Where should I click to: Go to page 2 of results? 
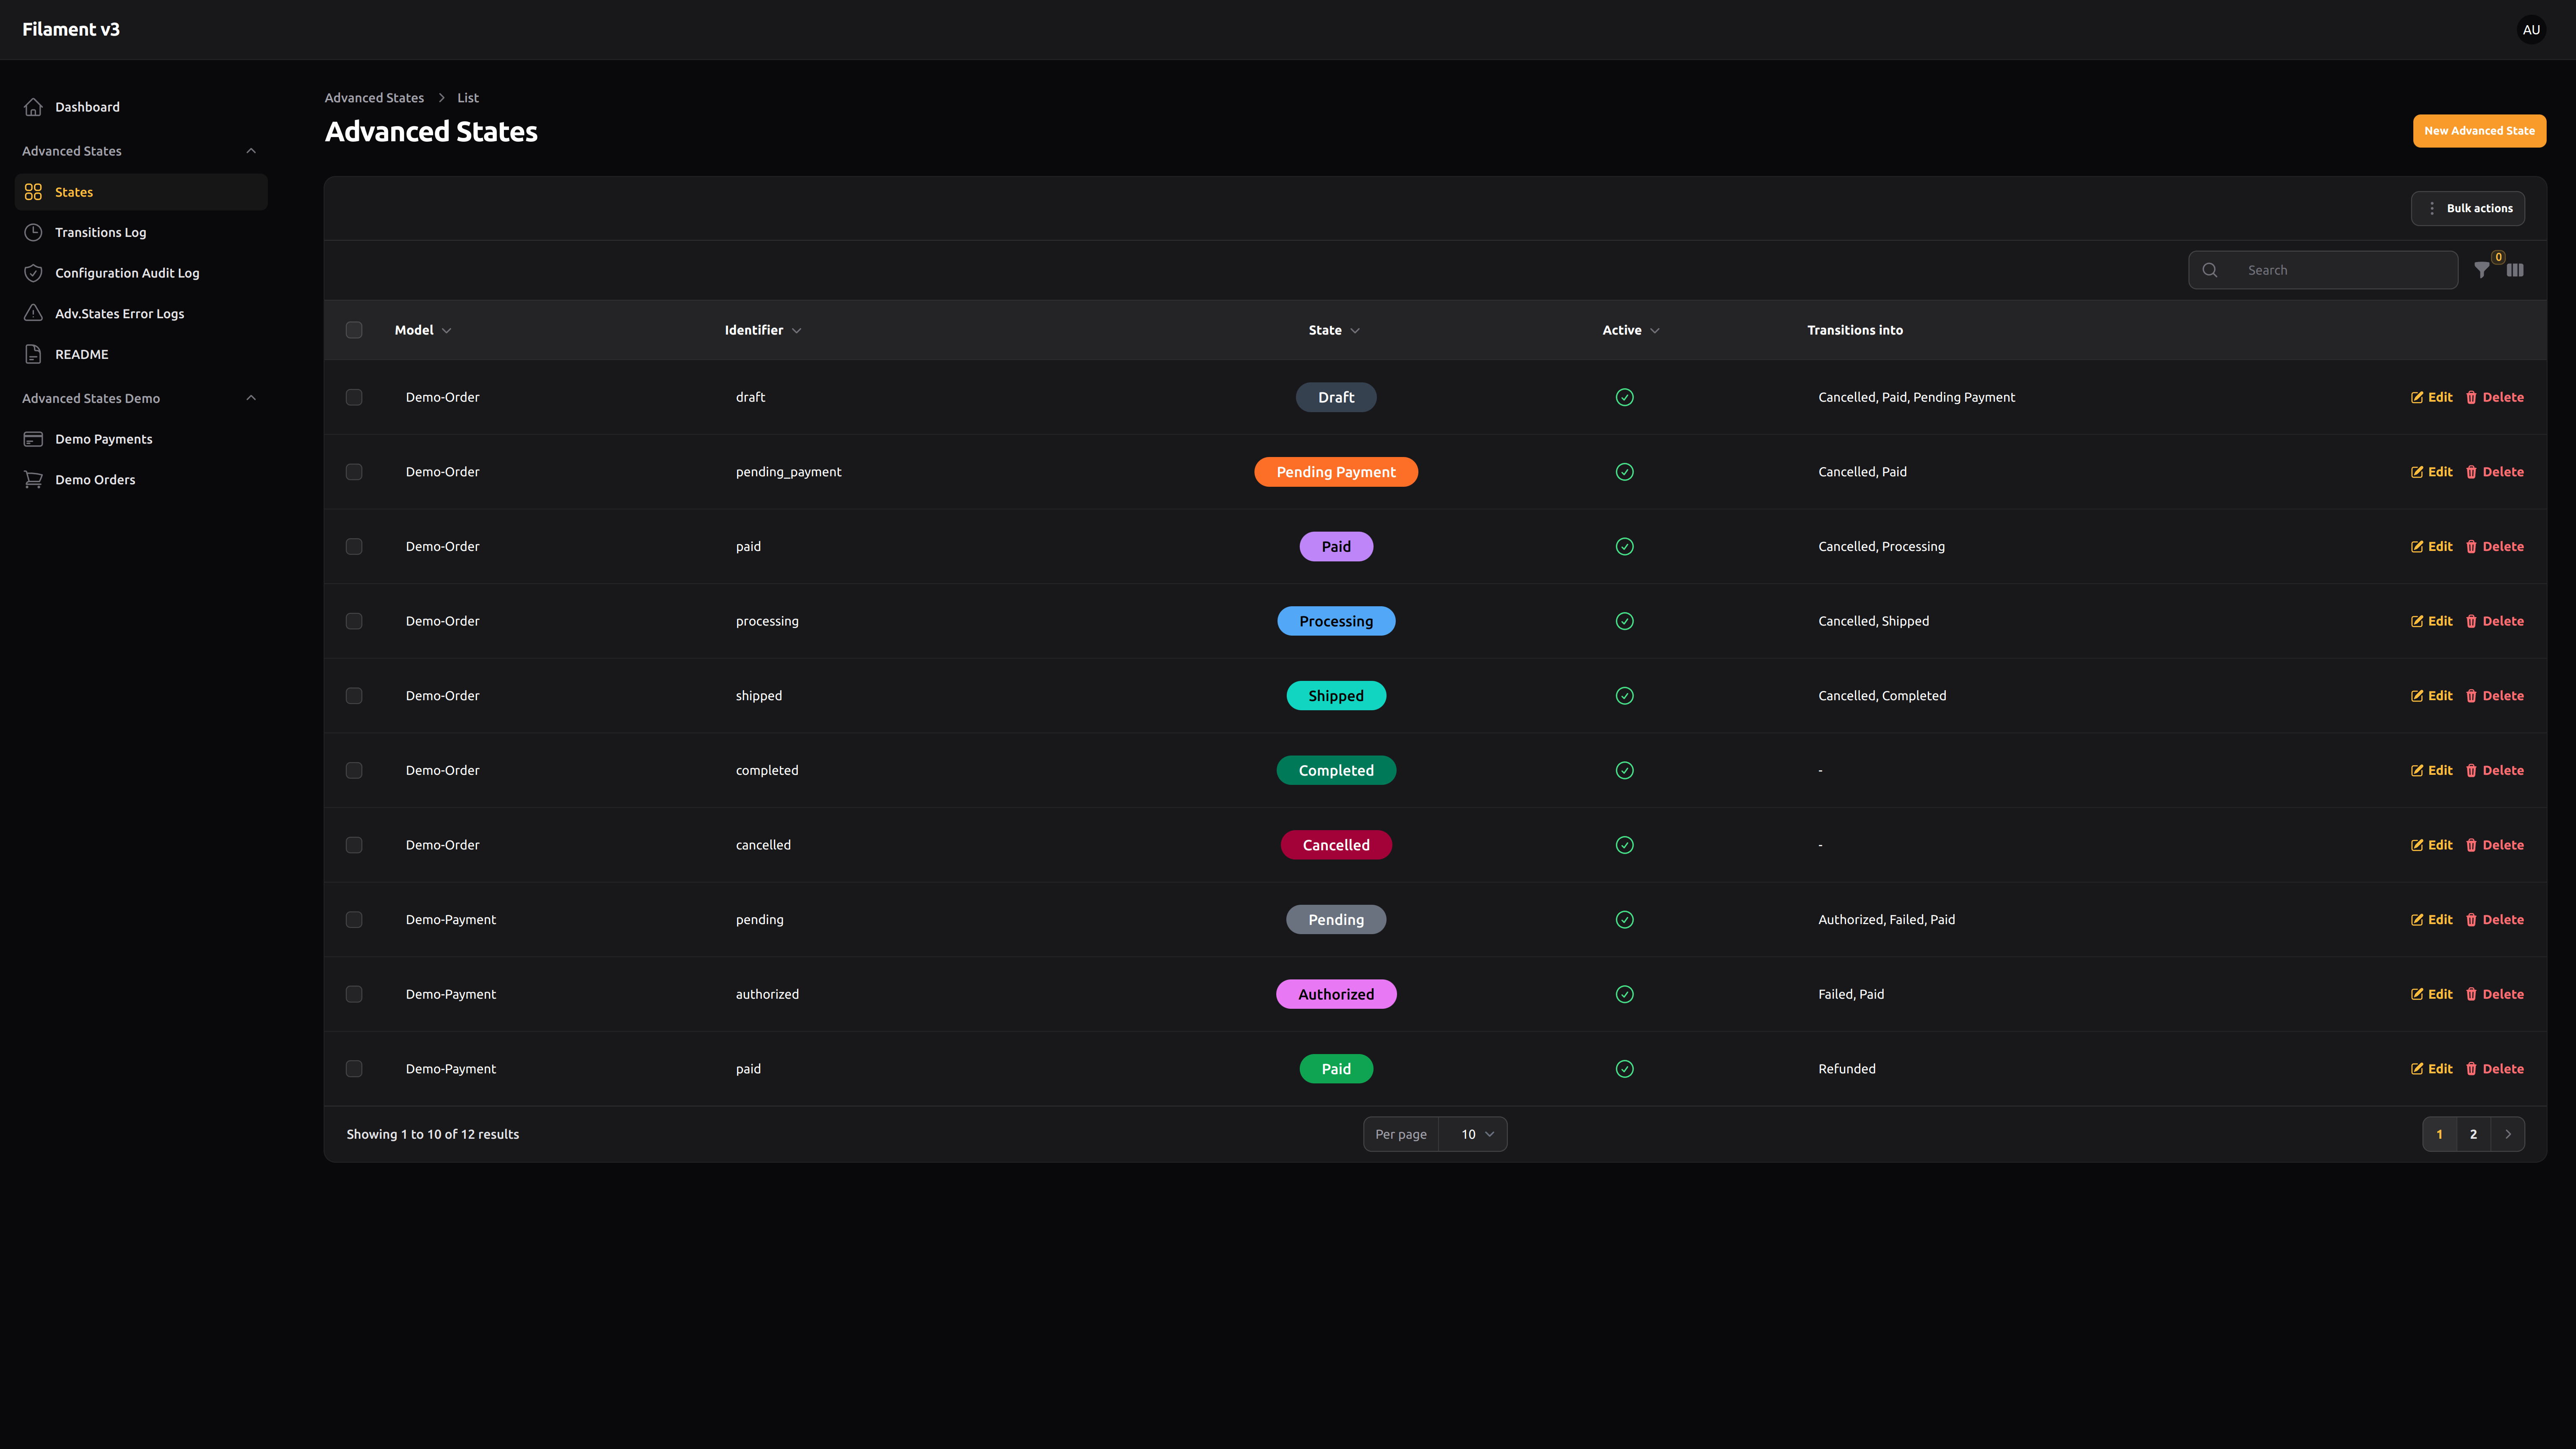(x=2473, y=1134)
